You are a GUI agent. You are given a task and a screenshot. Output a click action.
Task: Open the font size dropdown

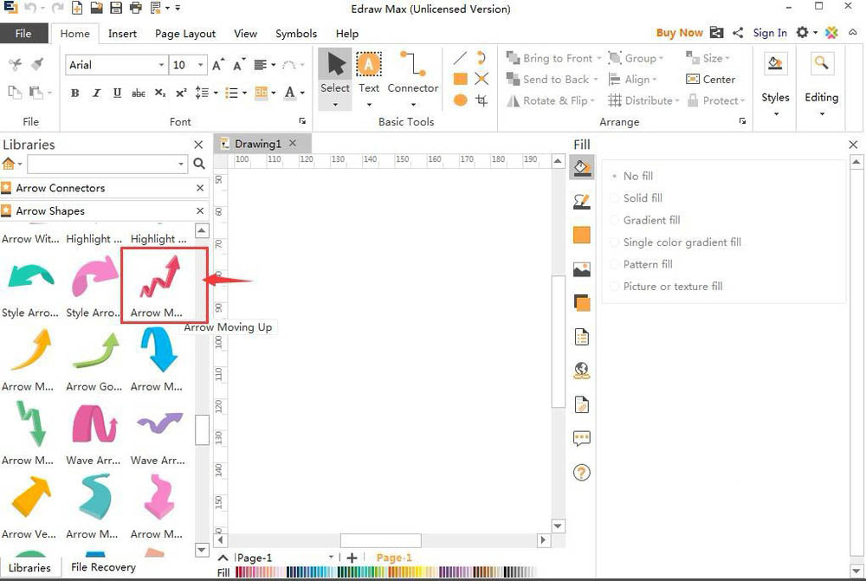tap(201, 65)
